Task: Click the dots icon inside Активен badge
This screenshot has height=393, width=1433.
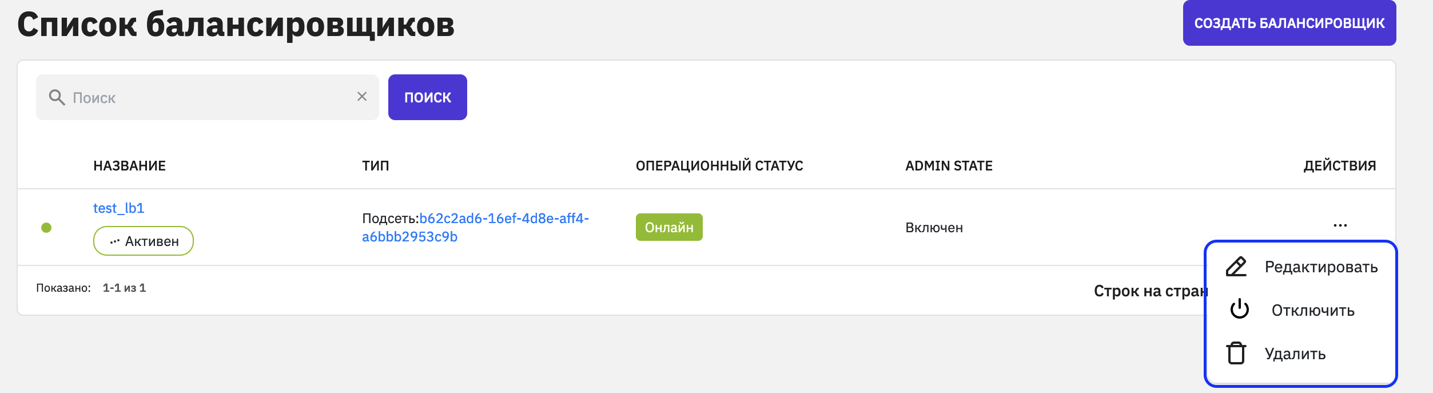Action: (115, 241)
